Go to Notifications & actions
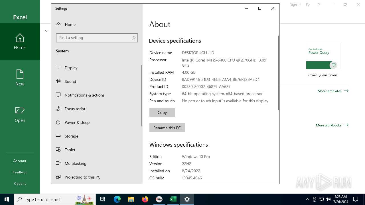The width and height of the screenshot is (365, 205). [96, 95]
